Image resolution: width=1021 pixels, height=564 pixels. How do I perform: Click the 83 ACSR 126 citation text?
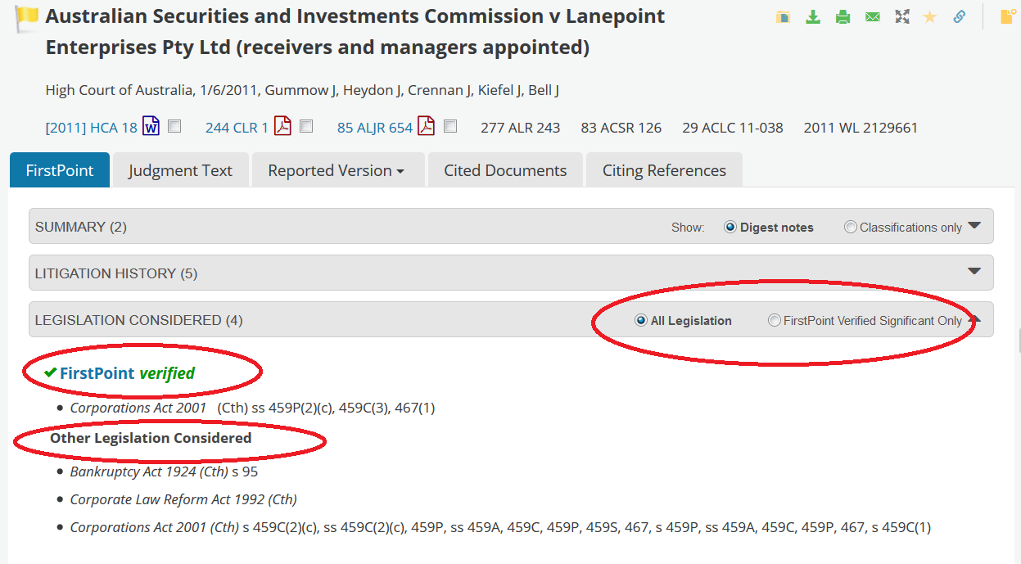pos(621,128)
